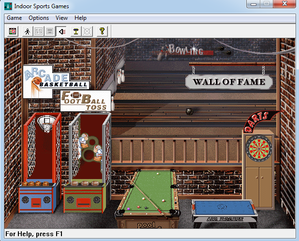Click the bowling pins at lane end
The height and width of the screenshot is (241, 299).
(120, 76)
